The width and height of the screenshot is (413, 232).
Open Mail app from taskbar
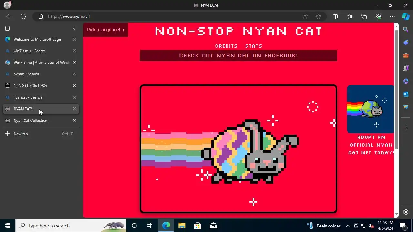pos(213,226)
